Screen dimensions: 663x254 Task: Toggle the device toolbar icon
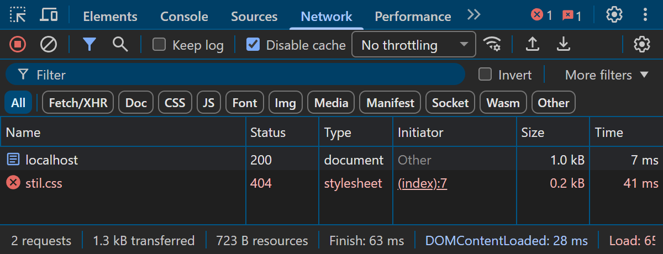49,15
